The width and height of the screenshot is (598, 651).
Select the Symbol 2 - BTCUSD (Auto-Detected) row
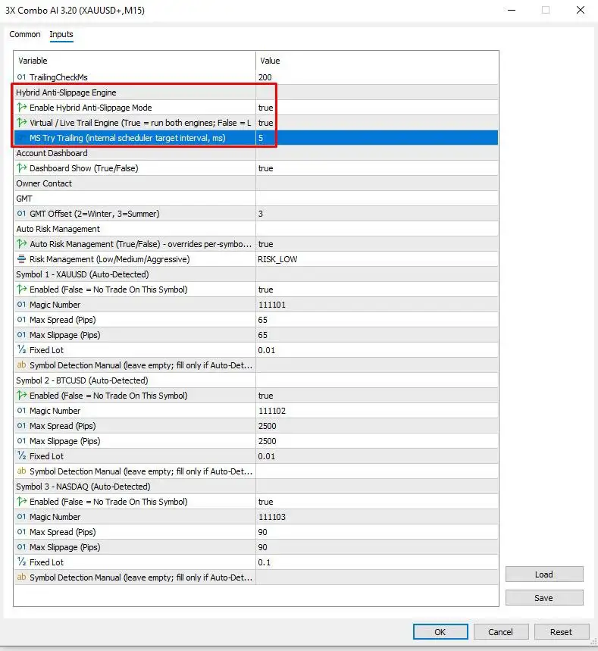pyautogui.click(x=256, y=380)
